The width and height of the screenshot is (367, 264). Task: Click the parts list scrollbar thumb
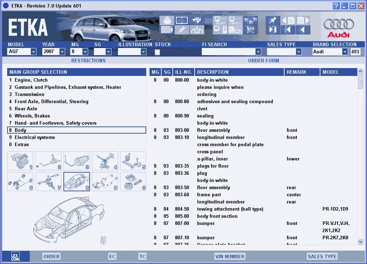[360, 81]
